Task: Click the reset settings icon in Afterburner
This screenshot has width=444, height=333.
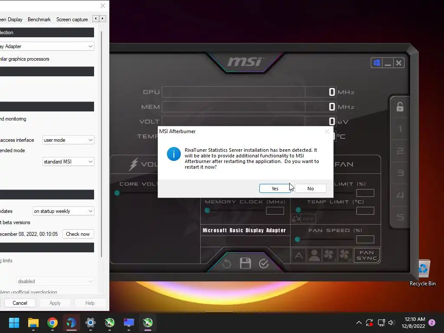Action: [x=226, y=264]
